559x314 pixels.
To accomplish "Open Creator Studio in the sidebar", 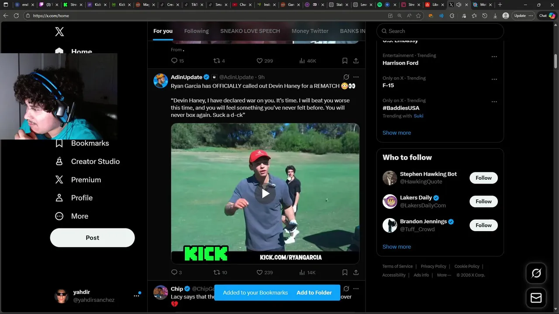I will coord(87,161).
